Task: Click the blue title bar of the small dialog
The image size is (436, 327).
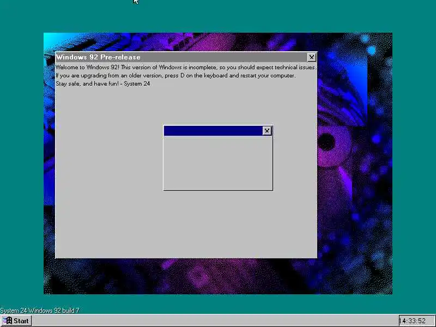Action: click(x=217, y=131)
